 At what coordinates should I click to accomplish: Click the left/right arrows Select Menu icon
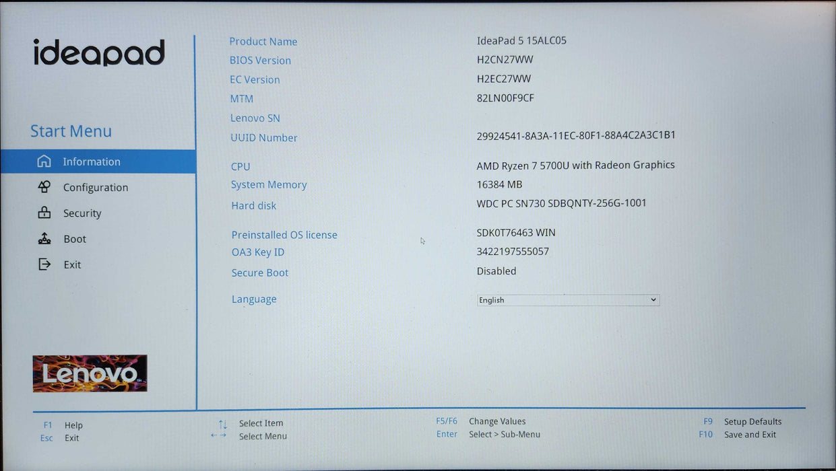coord(218,435)
